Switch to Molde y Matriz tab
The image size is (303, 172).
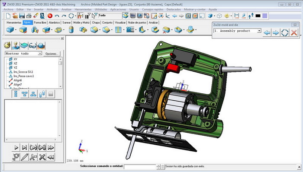[81, 22]
